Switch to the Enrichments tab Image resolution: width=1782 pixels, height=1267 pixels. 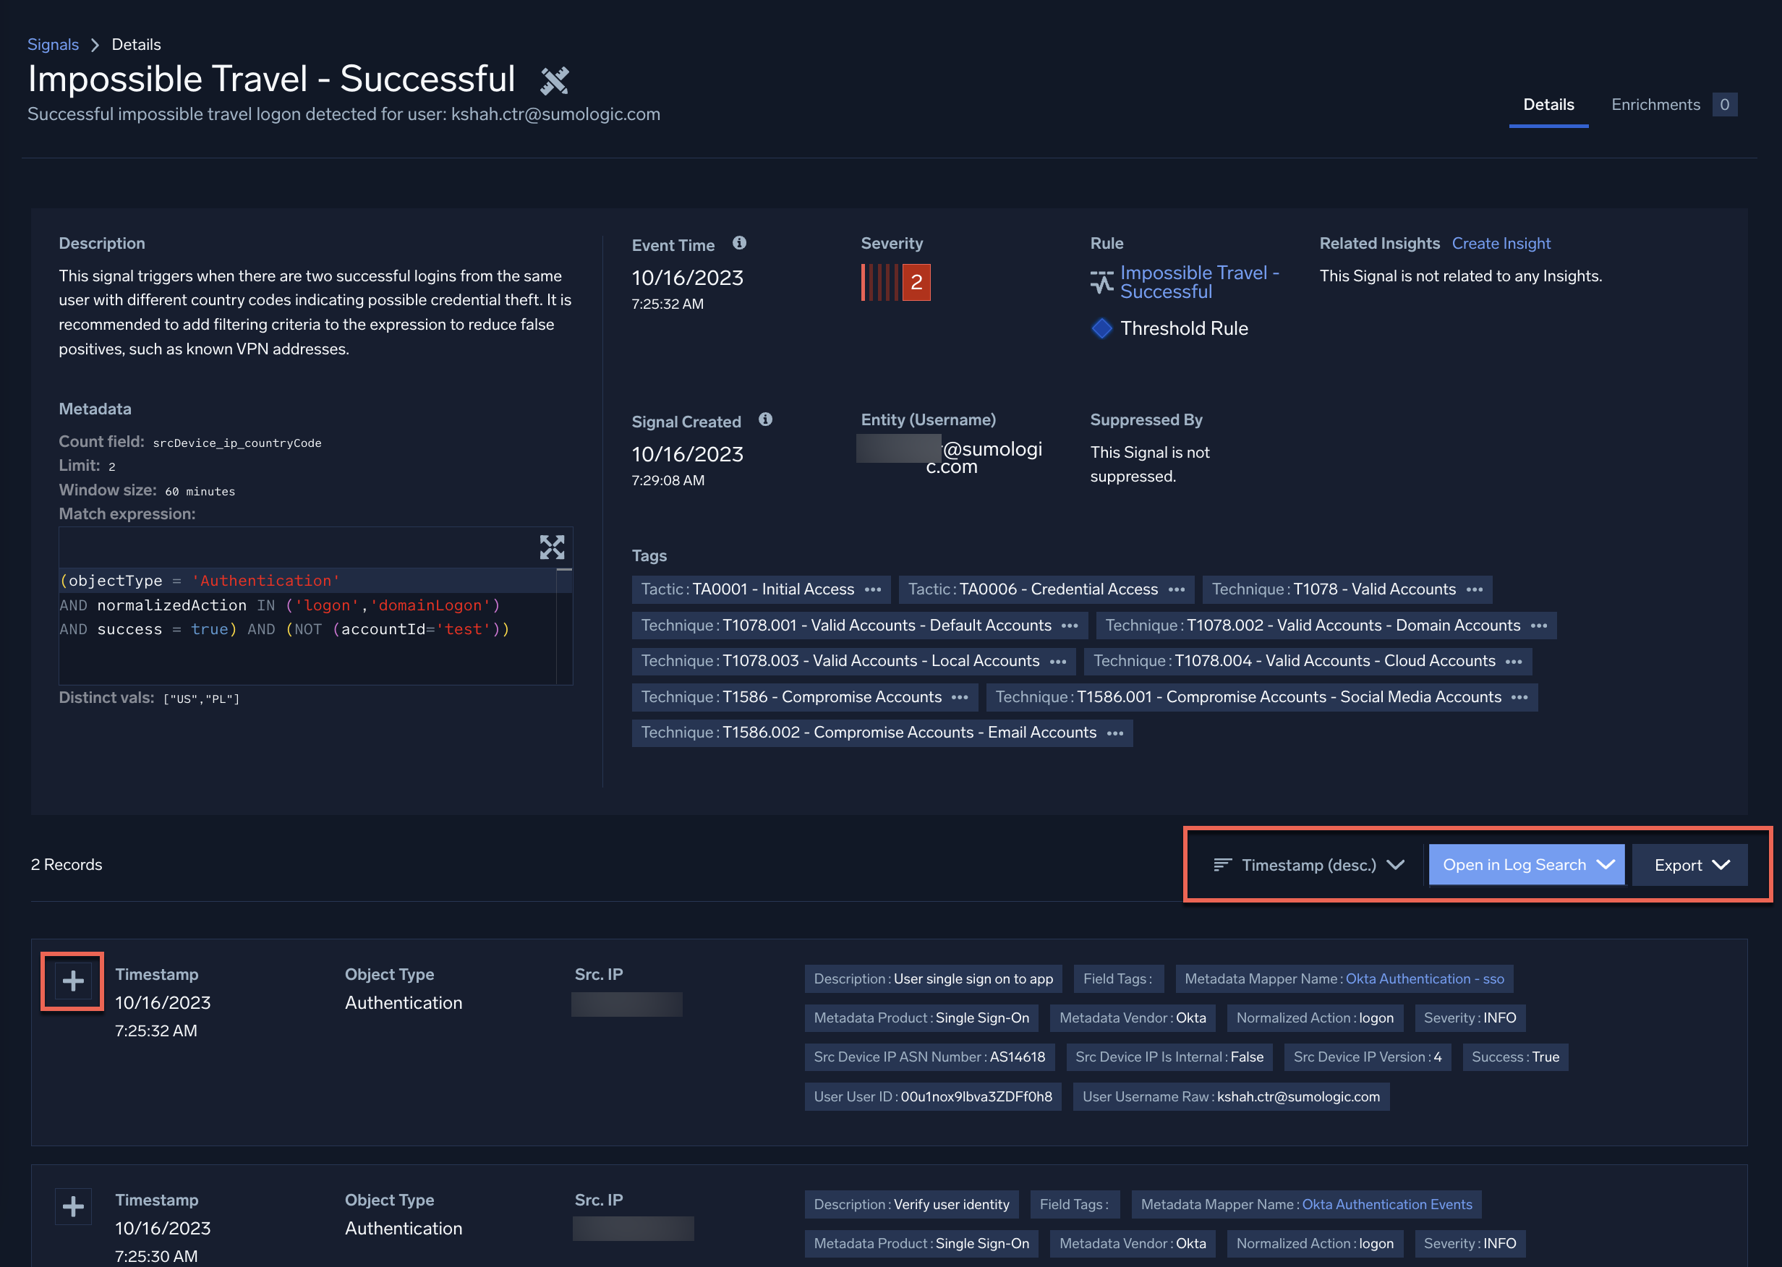point(1655,105)
